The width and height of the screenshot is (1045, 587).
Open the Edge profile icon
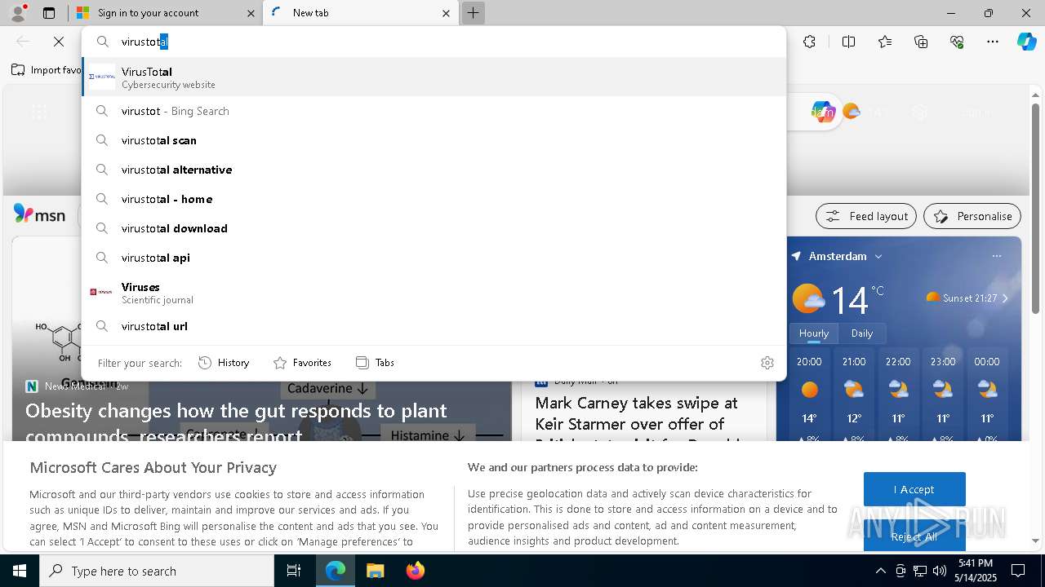click(x=17, y=13)
